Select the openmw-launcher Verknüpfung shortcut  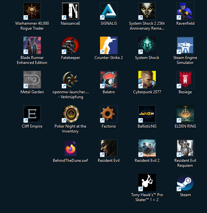click(70, 79)
